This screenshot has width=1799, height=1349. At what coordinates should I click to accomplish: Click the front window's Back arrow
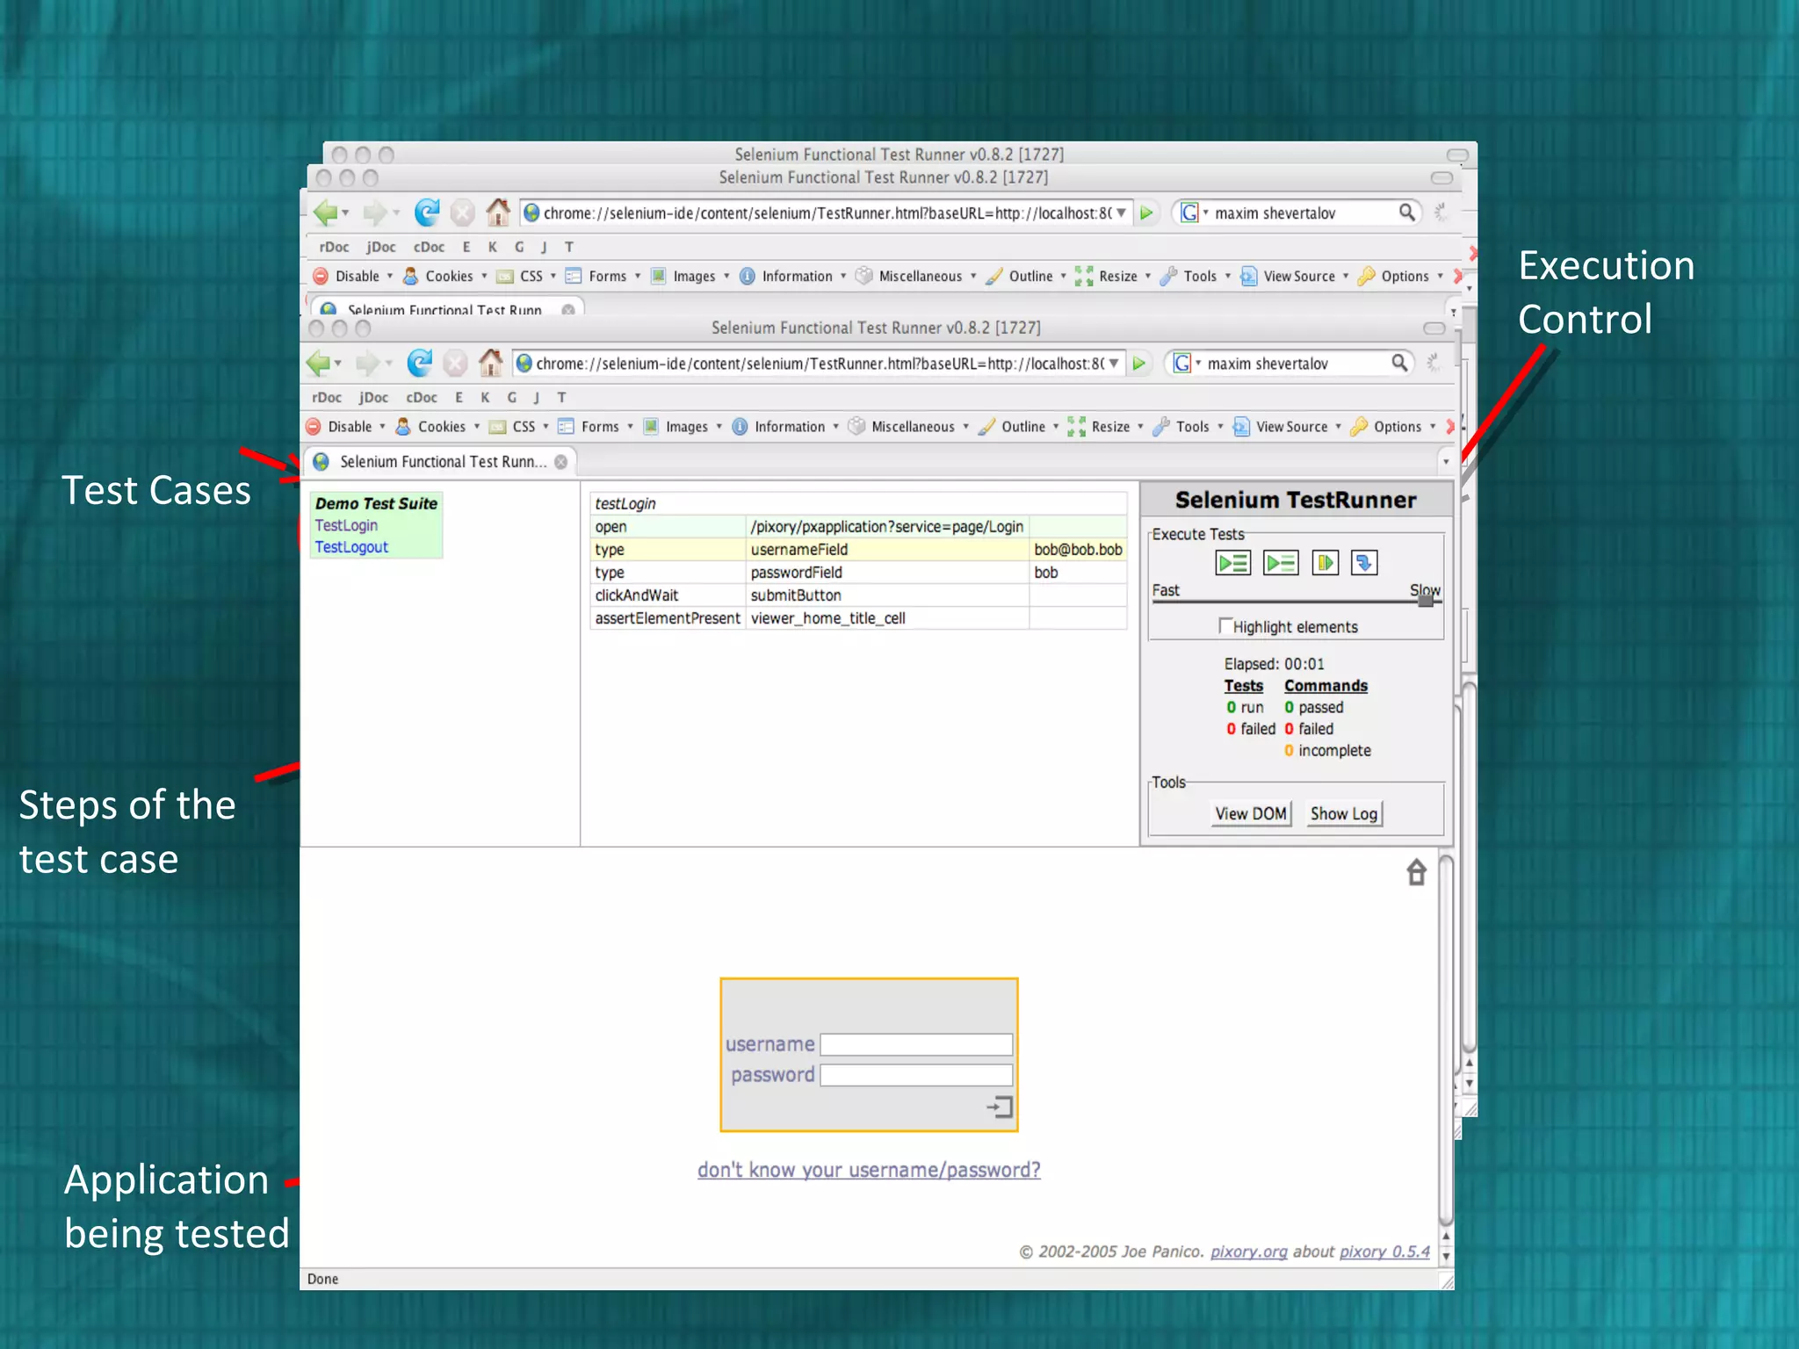pos(319,363)
